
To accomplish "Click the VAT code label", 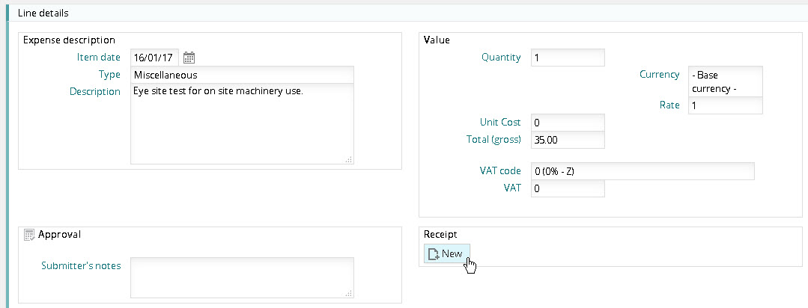I will point(499,170).
